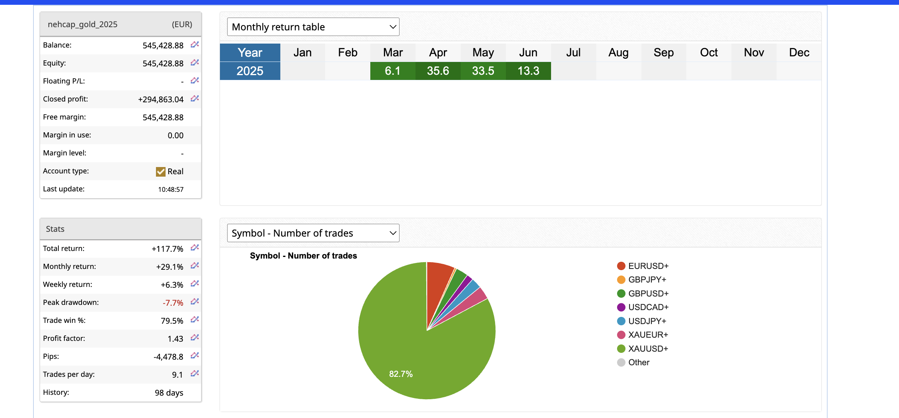899x418 pixels.
Task: Select the 2025 year row
Action: (x=250, y=71)
